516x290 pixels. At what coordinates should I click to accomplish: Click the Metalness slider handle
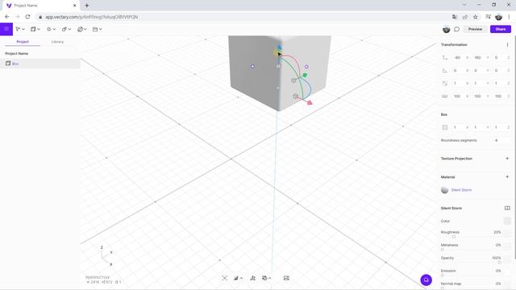443,250
